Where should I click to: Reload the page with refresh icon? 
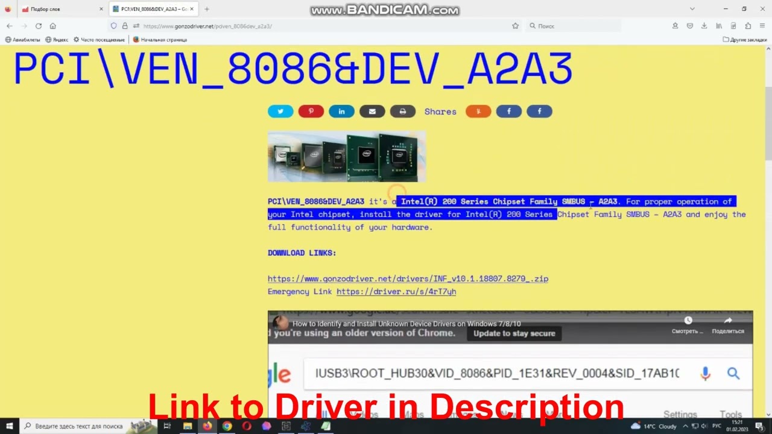click(39, 26)
